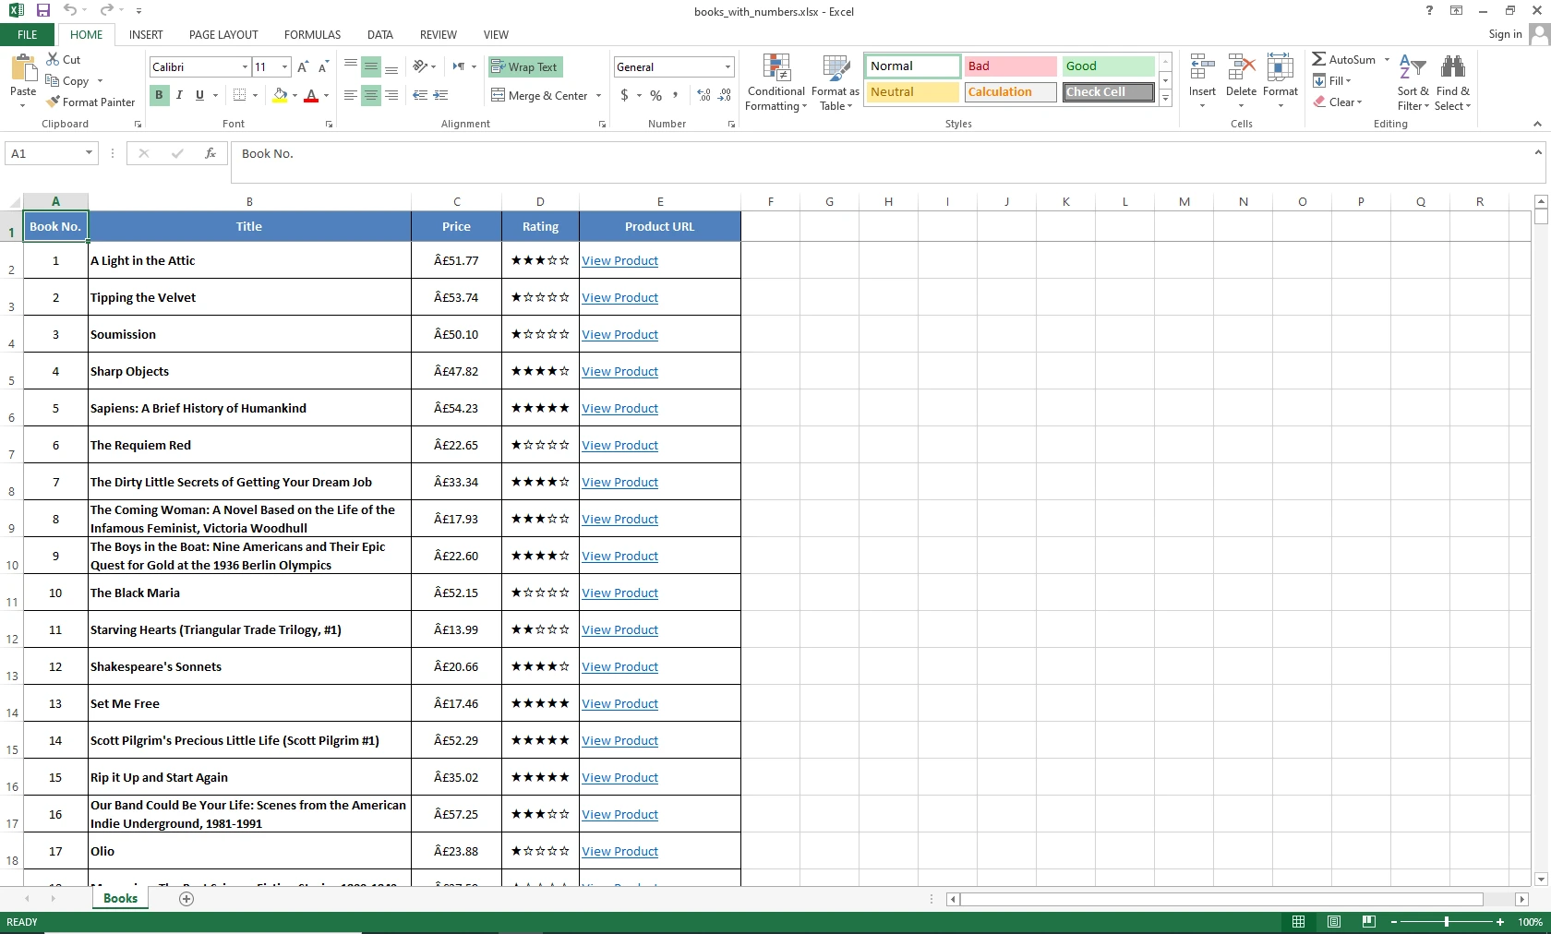Switch to the FORMULAS ribbon tab
The width and height of the screenshot is (1551, 934).
(x=312, y=35)
